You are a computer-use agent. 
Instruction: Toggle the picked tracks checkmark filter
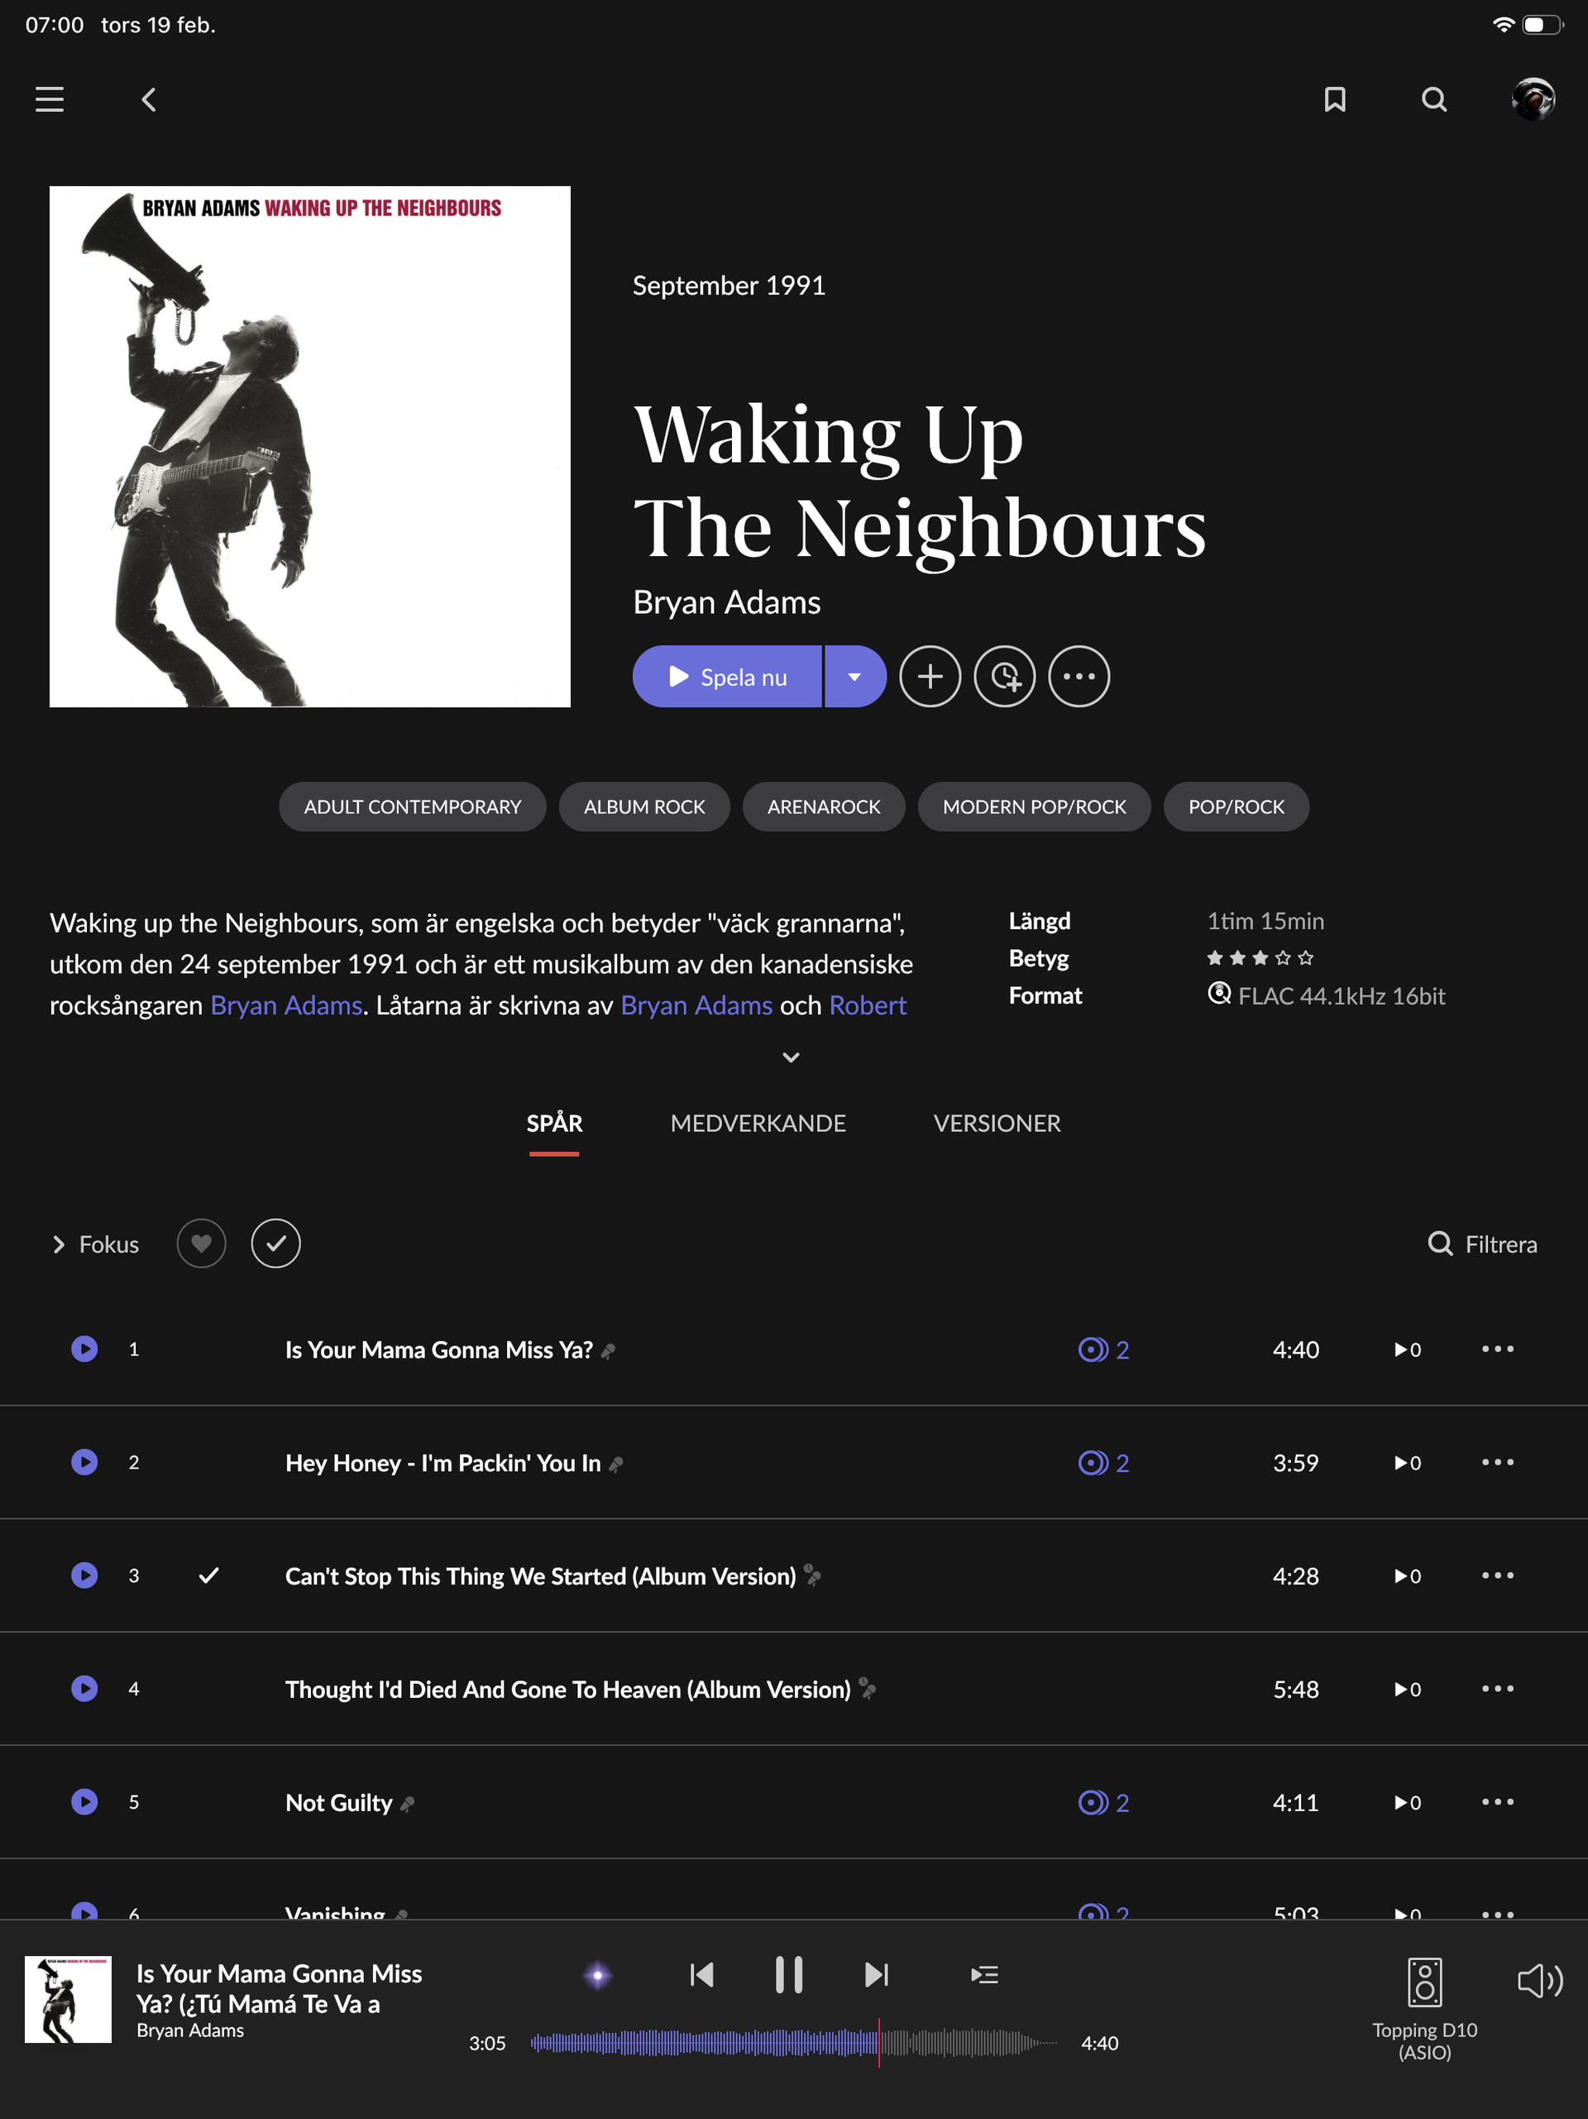coord(276,1244)
